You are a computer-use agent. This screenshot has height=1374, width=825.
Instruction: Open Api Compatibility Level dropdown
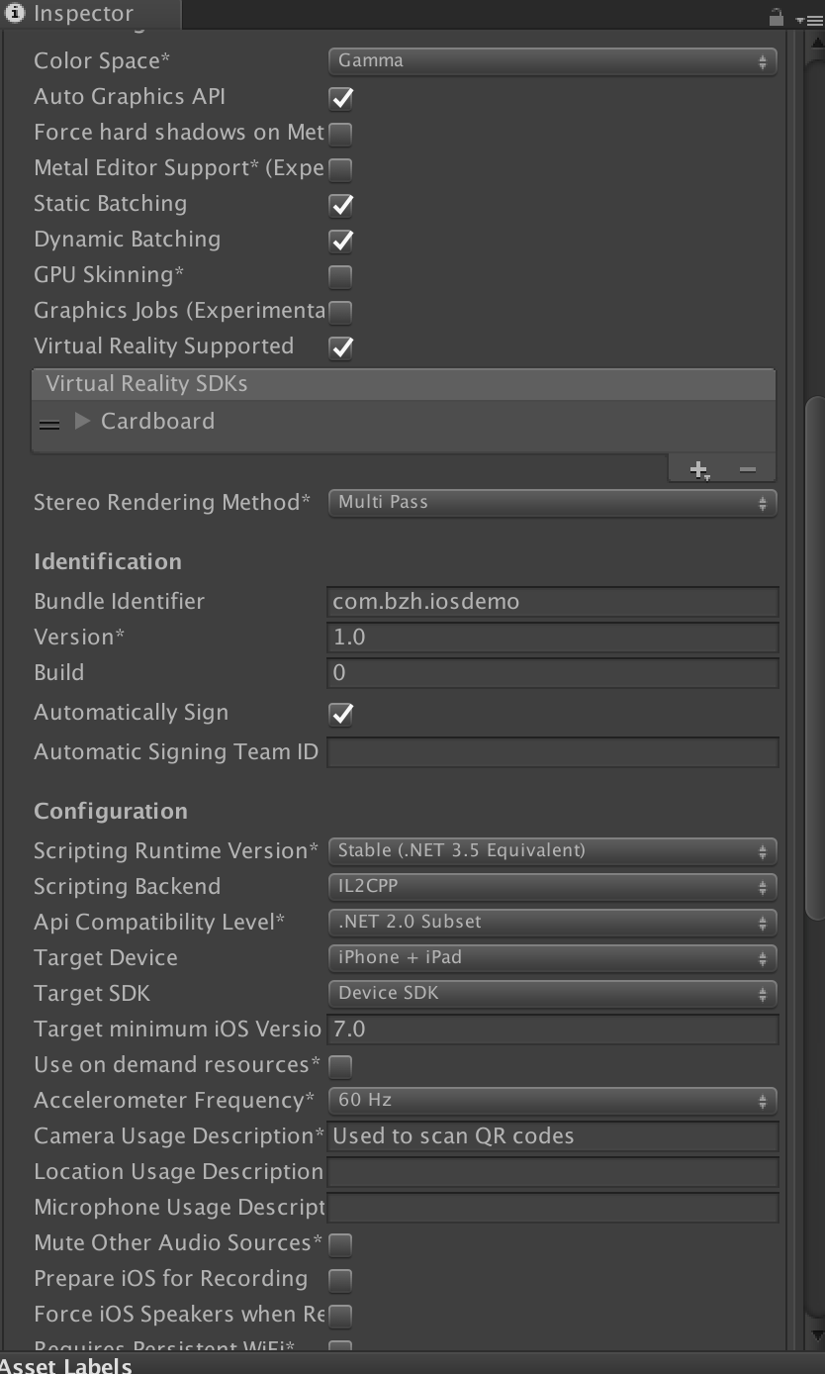coord(552,923)
